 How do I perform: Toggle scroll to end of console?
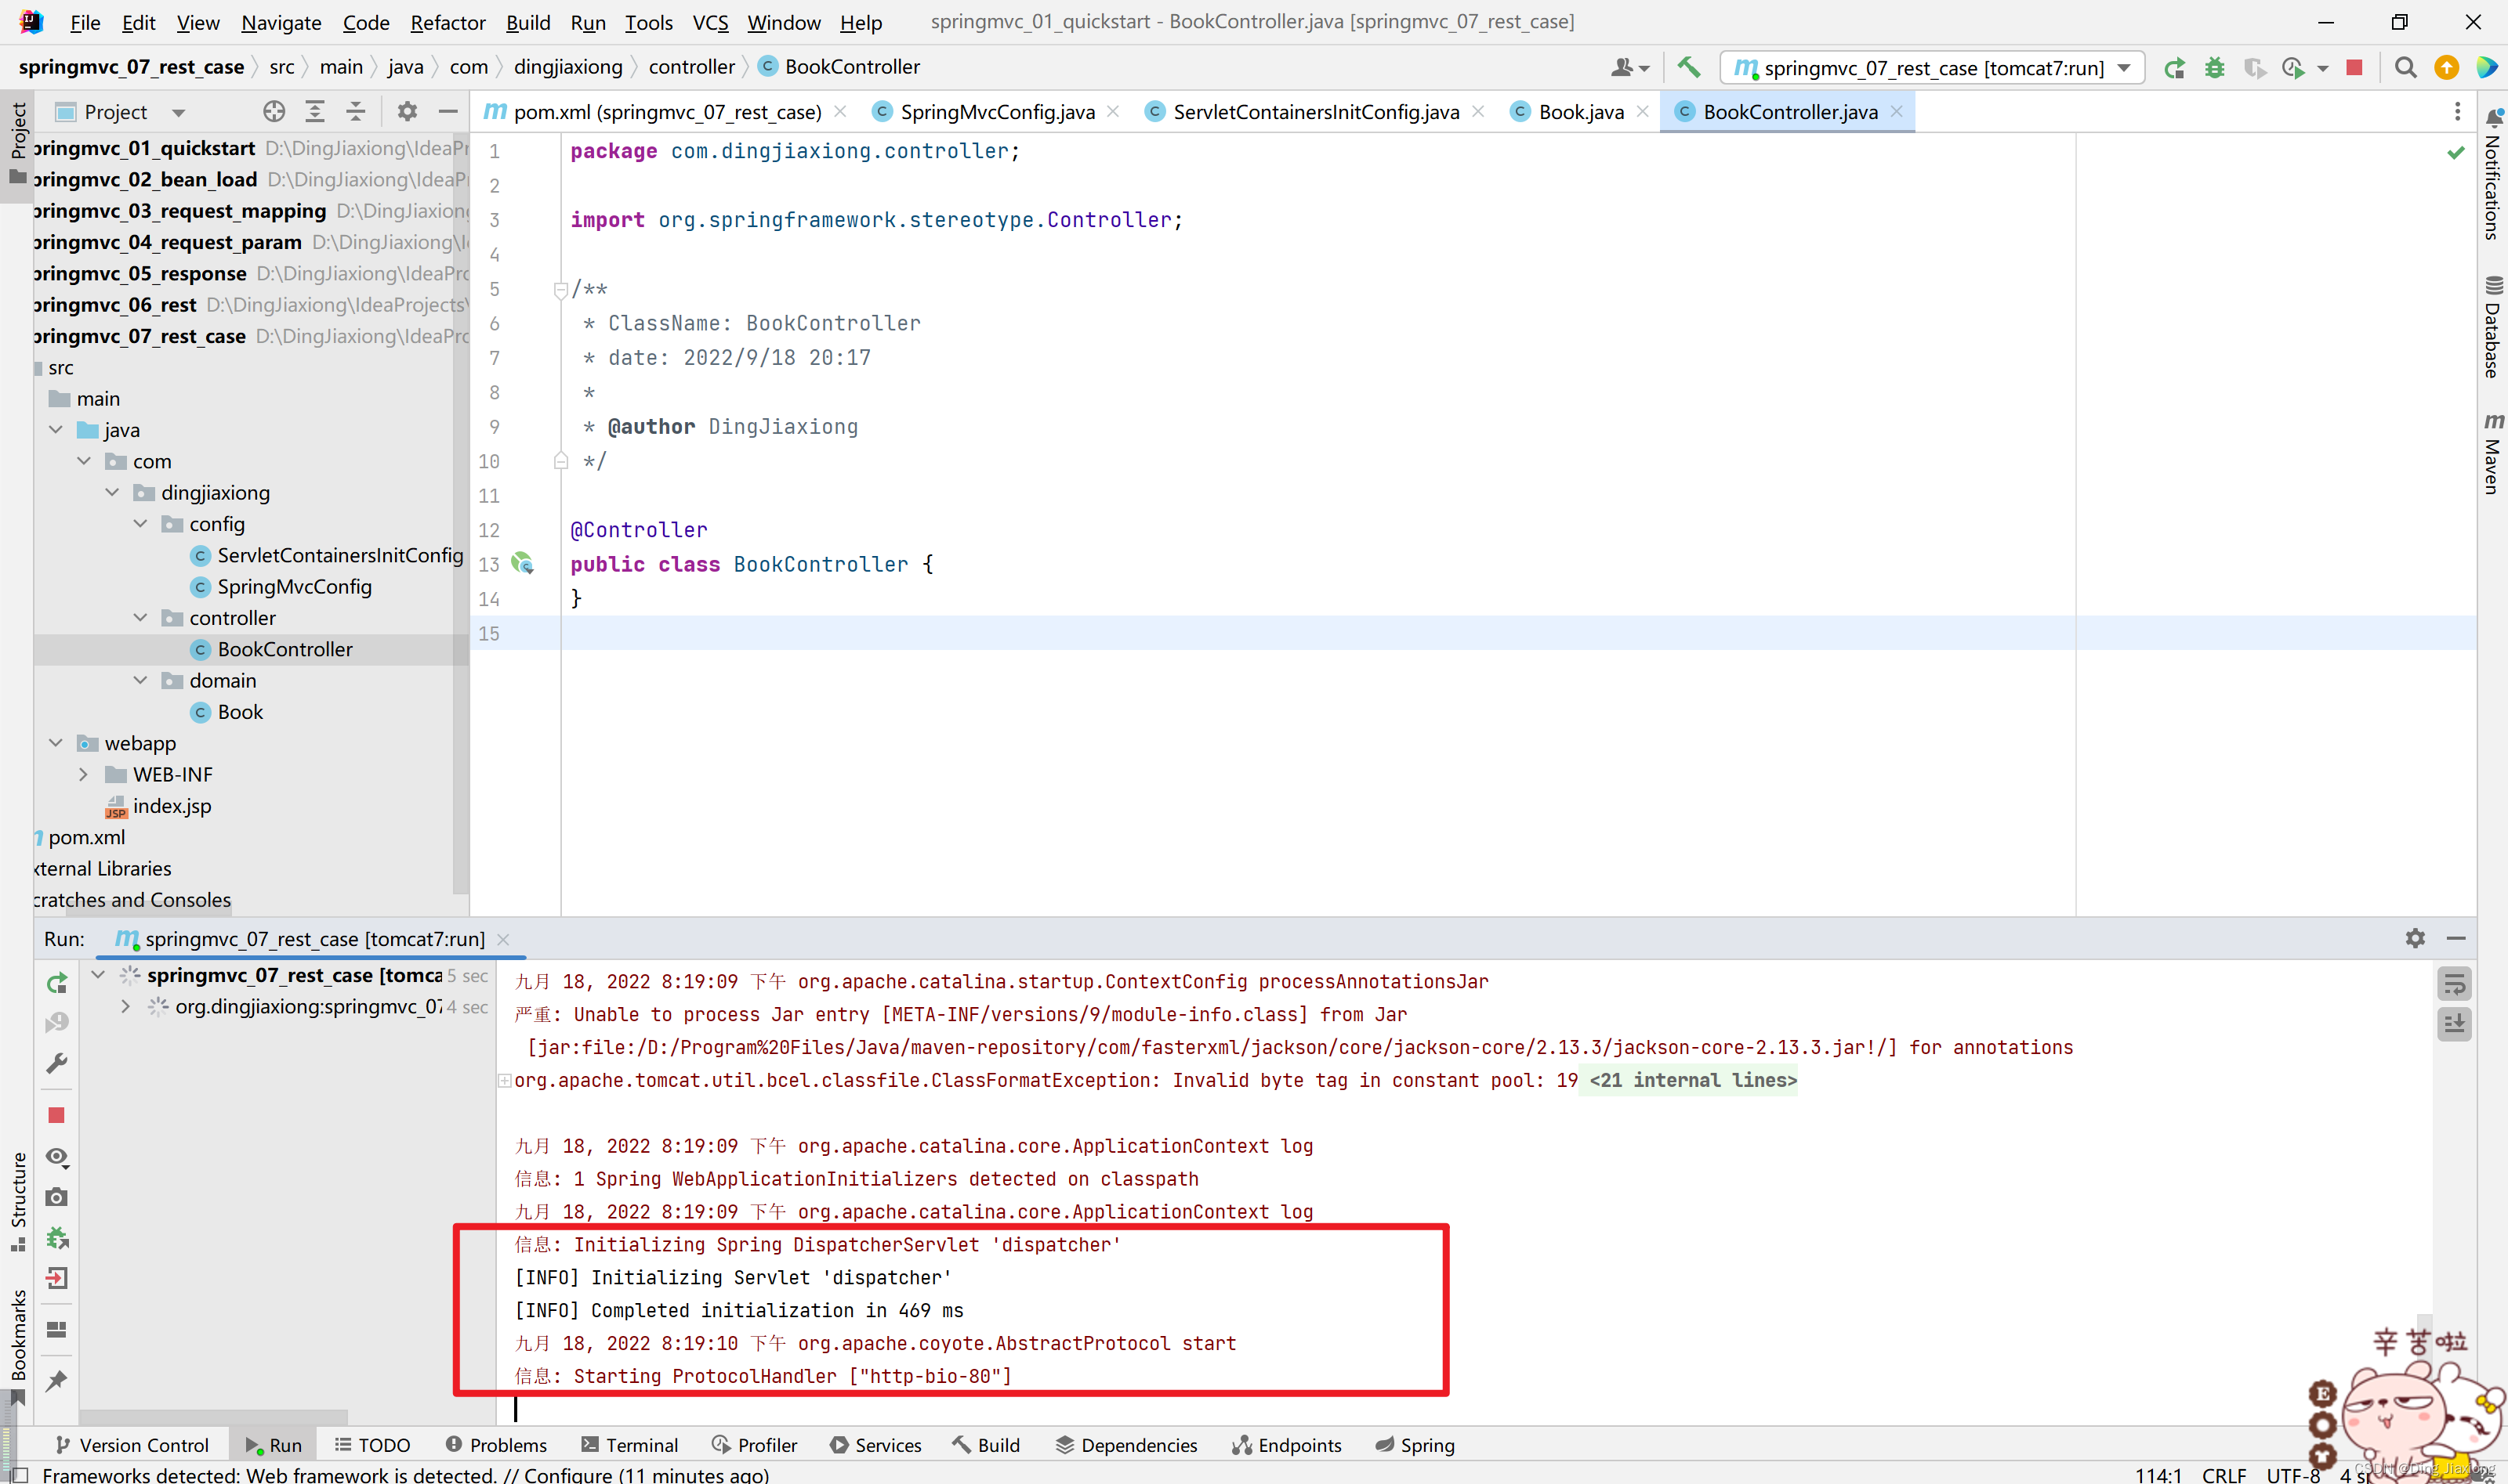point(2454,1024)
